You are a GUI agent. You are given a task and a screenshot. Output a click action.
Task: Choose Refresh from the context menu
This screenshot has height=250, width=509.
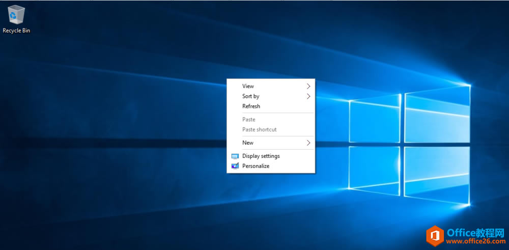pyautogui.click(x=271, y=106)
